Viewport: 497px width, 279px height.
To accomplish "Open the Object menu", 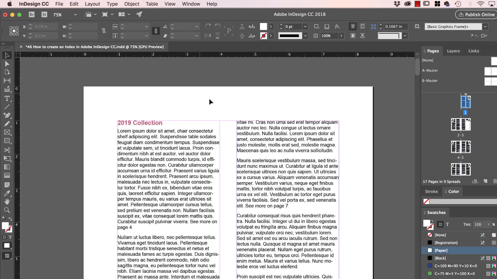I will coord(132,4).
